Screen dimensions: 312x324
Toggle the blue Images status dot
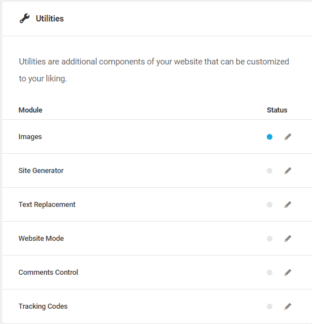point(270,137)
